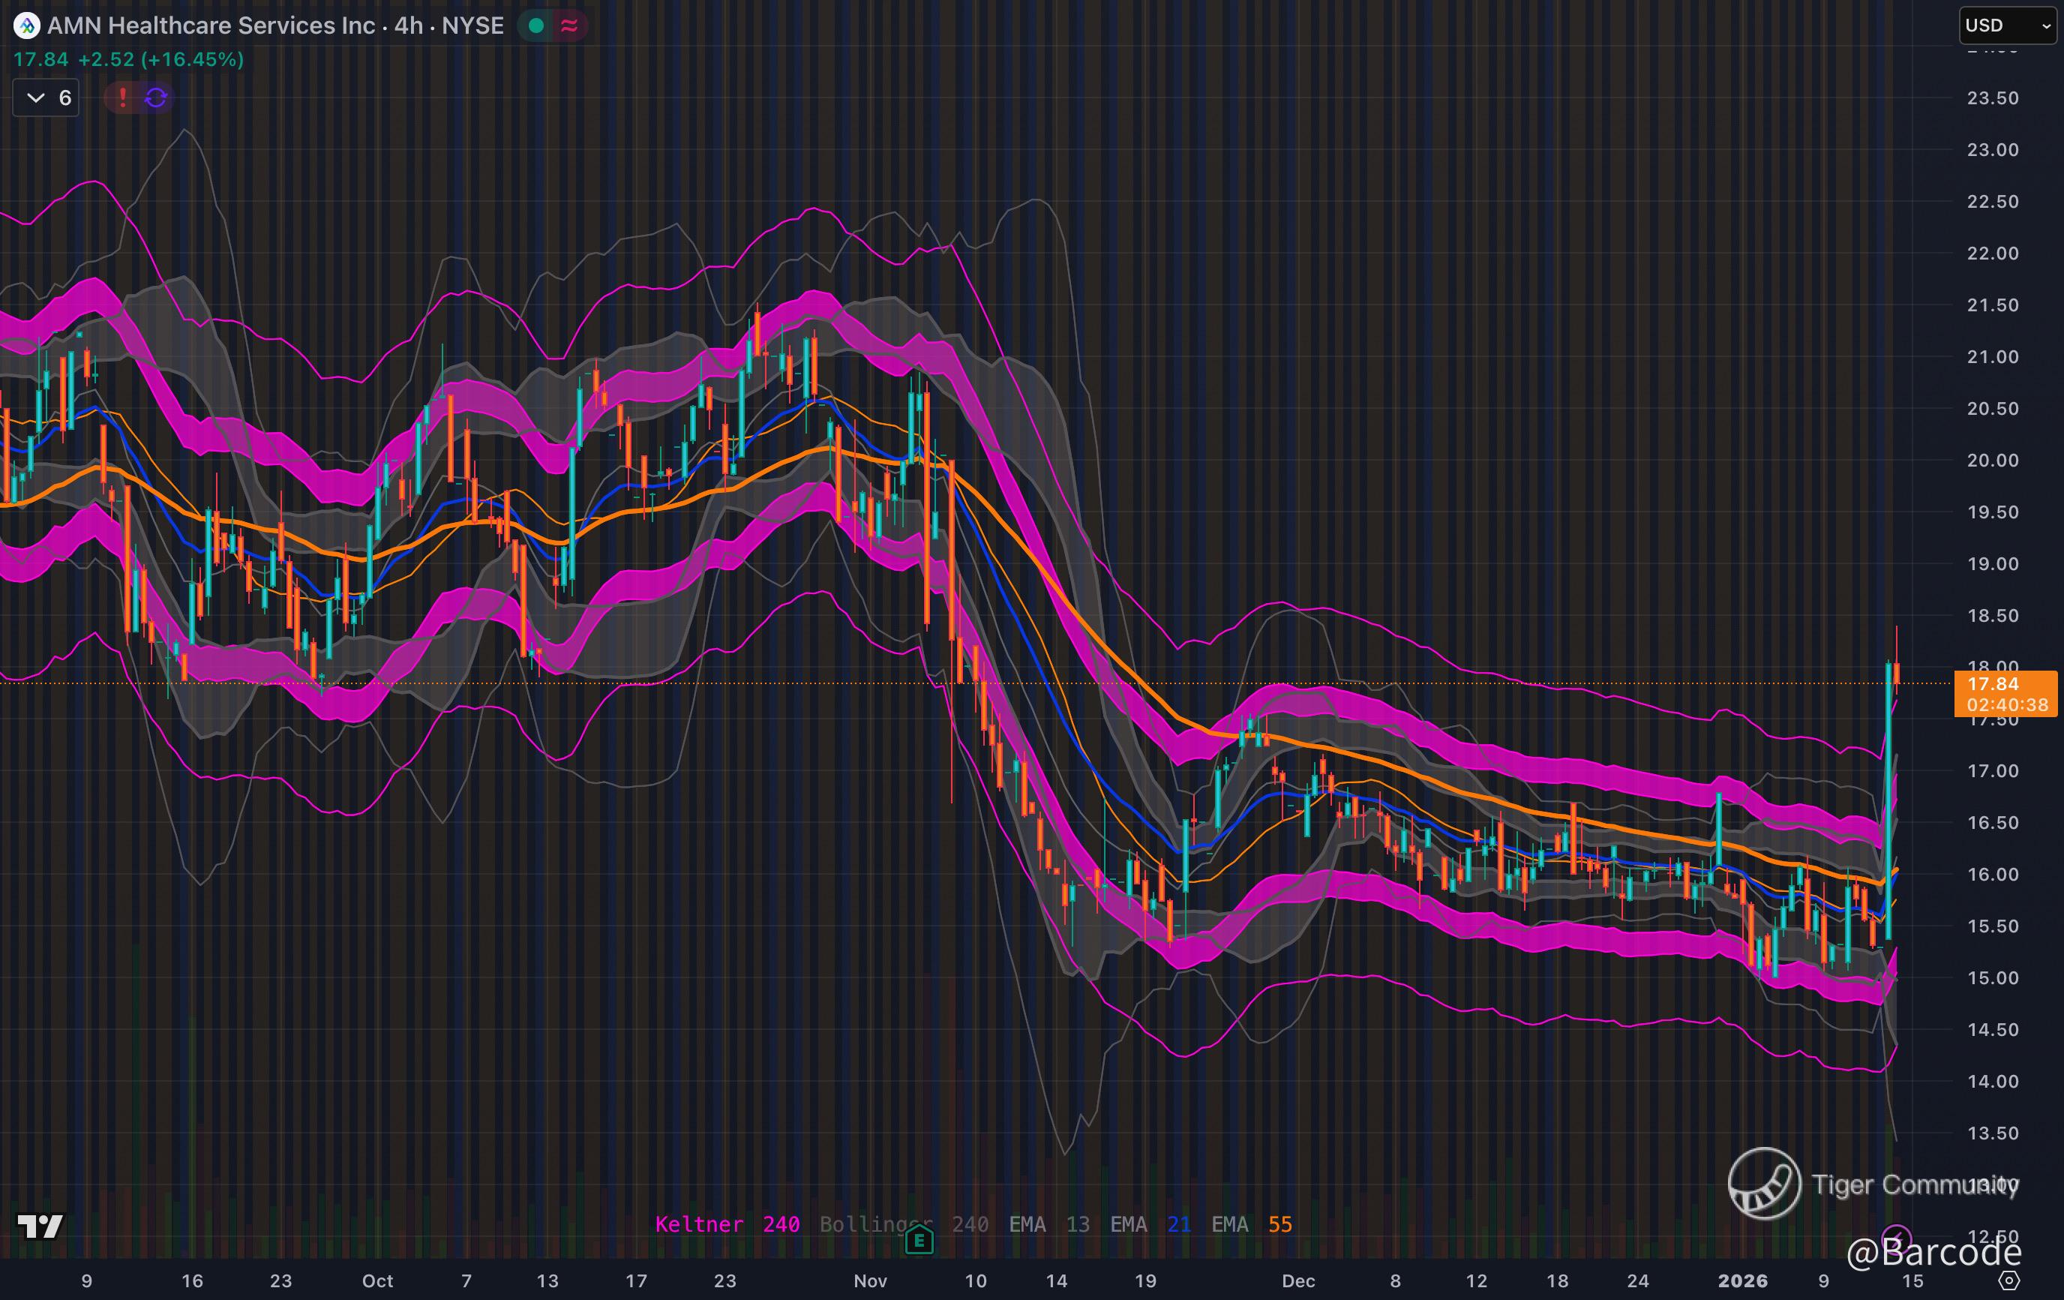Click the 4h interval in chart title
2064x1300 pixels.
tap(409, 26)
